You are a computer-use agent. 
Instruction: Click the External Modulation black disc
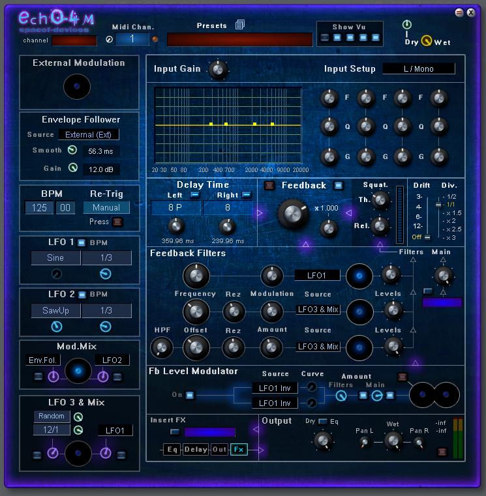(77, 86)
